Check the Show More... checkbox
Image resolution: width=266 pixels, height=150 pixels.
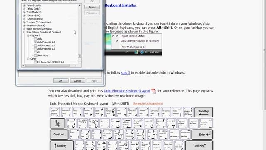tap(35, 55)
